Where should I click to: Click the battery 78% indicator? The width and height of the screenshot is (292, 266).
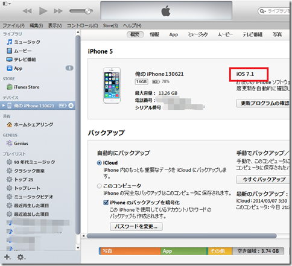[x=160, y=81]
